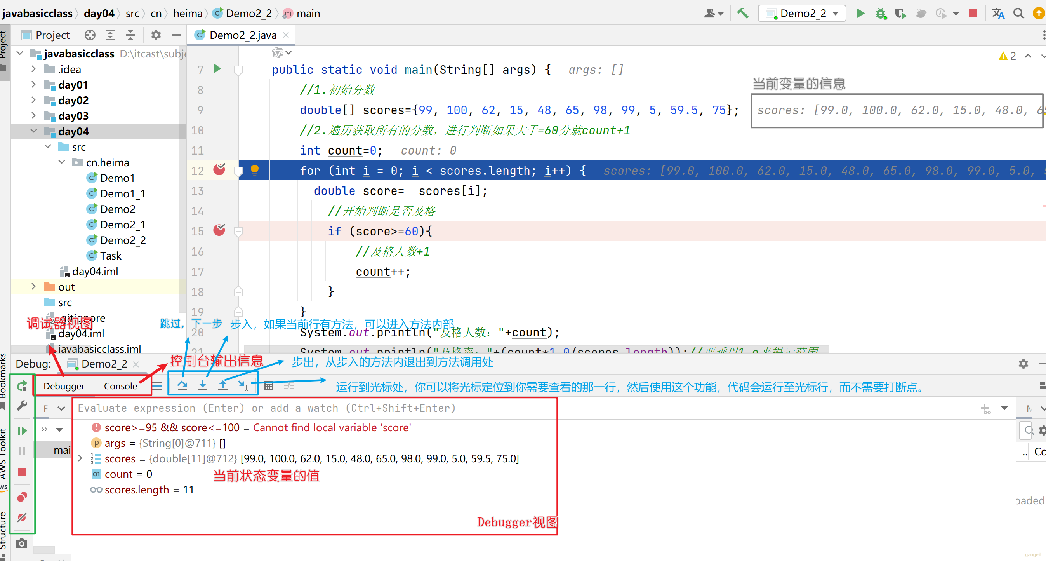Click threads layout icon beside Console tab
Viewport: 1046px width, 561px height.
pos(157,385)
